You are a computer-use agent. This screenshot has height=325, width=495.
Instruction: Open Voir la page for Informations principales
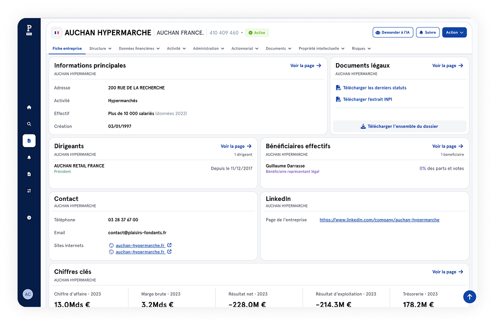tap(306, 66)
